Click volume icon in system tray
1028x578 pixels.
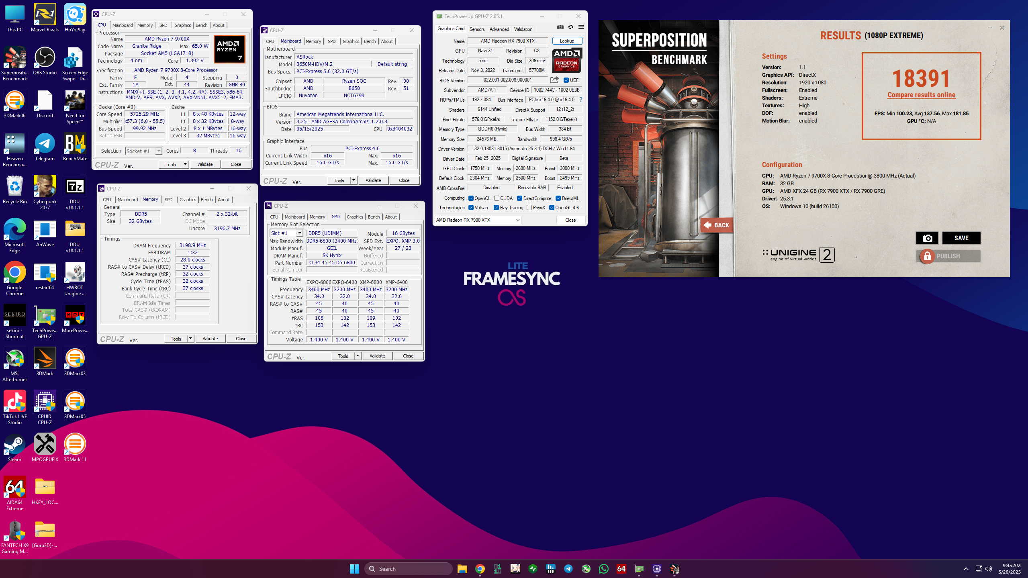tap(989, 568)
